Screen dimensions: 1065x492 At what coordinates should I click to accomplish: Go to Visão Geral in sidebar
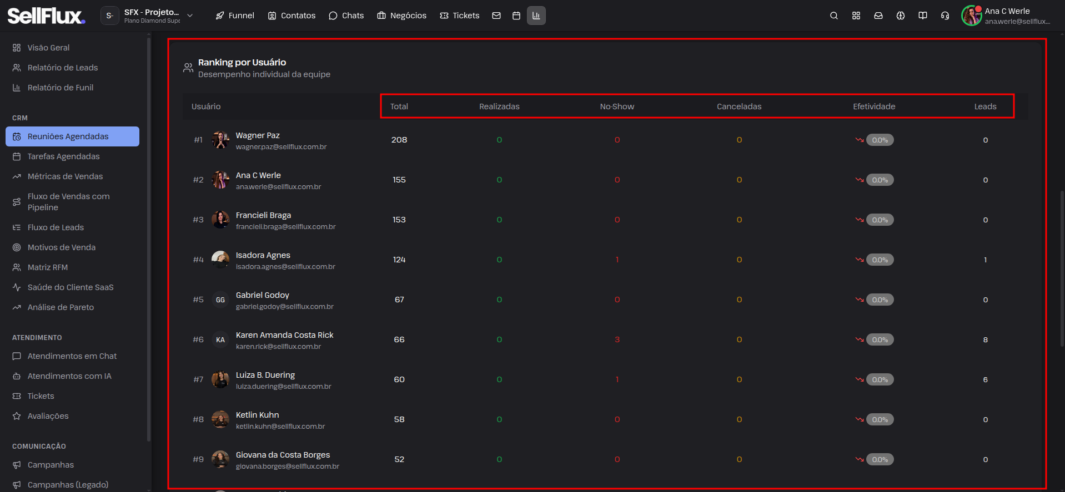[72, 48]
